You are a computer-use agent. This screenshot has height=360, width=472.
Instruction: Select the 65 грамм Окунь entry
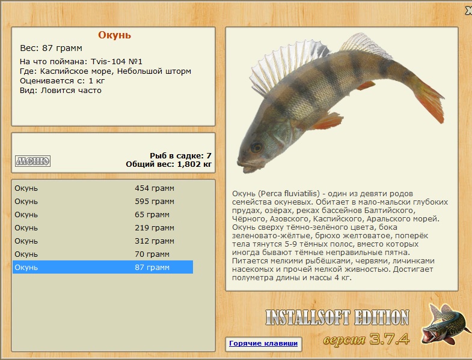[103, 215]
